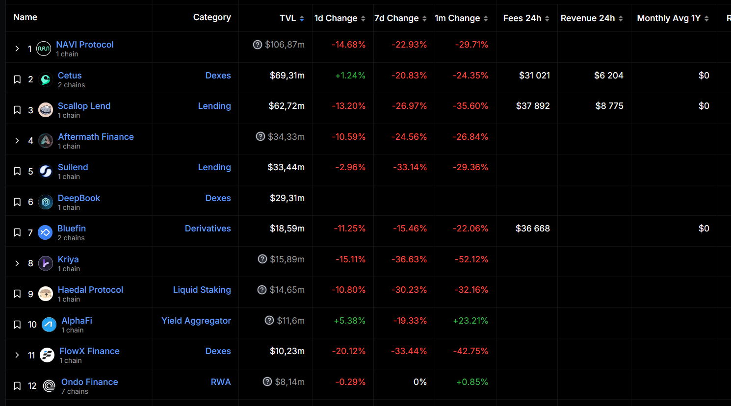731x406 pixels.
Task: Click the Haedal Protocol logo icon
Action: coord(46,294)
